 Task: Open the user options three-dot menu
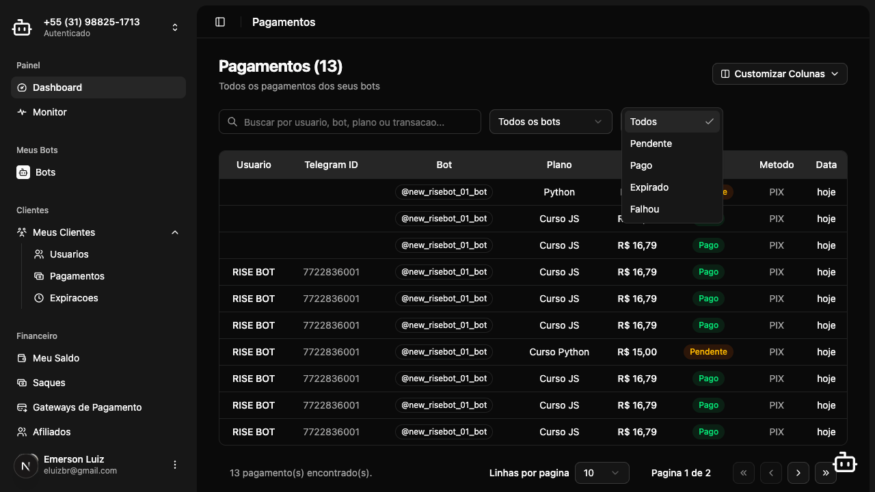[x=175, y=465]
